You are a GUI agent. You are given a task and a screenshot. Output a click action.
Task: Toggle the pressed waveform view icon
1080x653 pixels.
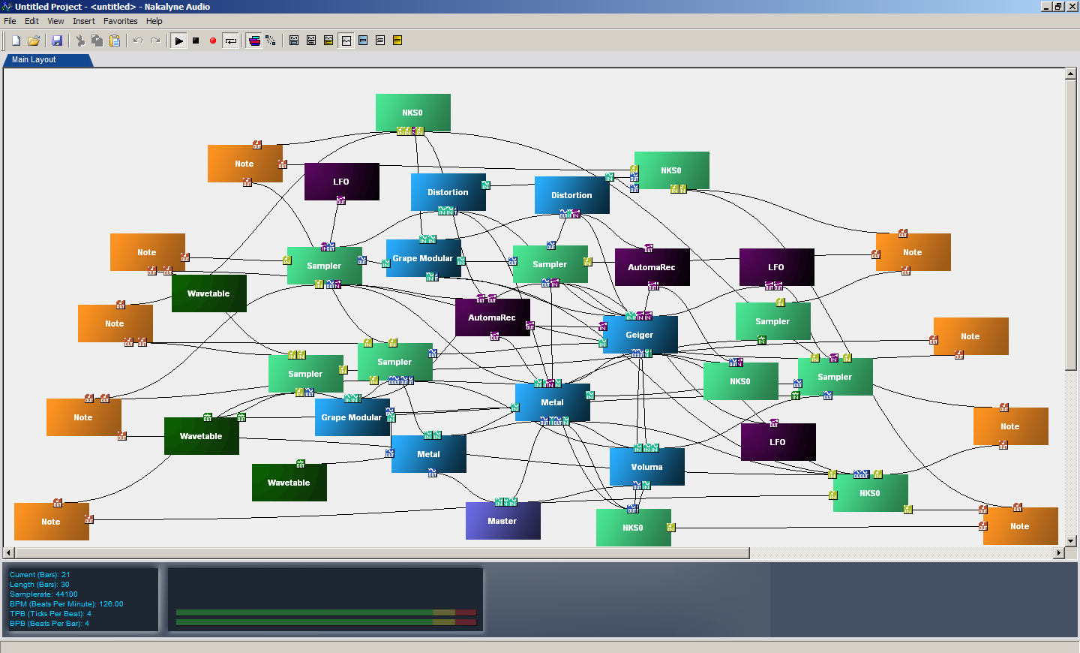point(346,41)
